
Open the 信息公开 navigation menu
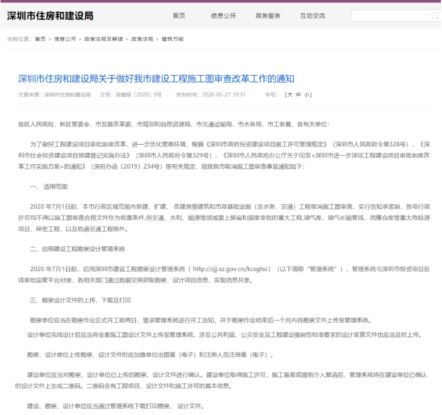coord(223,16)
